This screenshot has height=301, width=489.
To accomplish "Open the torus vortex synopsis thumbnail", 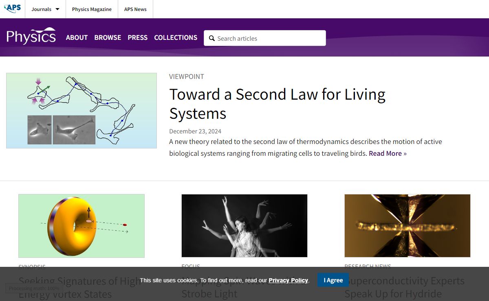I will [81, 226].
